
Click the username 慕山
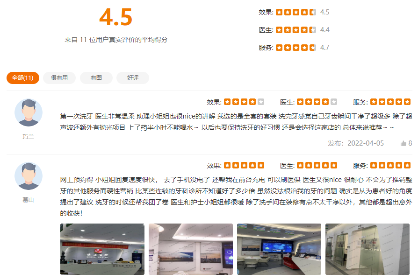tap(28, 200)
